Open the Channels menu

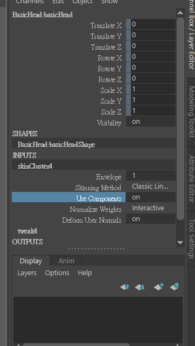click(30, 2)
